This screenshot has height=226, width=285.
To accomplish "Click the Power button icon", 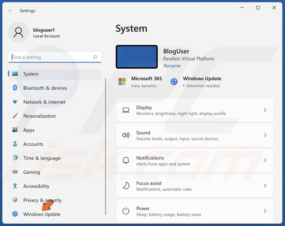I will [126, 211].
